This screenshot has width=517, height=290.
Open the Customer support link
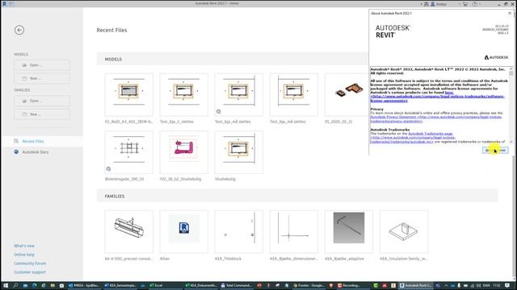point(30,272)
